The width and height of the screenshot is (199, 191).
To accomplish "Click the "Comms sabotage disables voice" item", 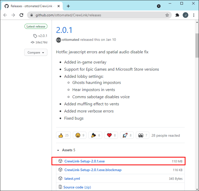I will tap(101, 97).
